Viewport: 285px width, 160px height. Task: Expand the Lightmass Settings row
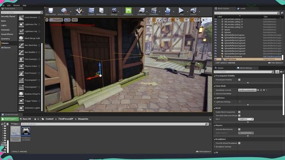[215, 102]
